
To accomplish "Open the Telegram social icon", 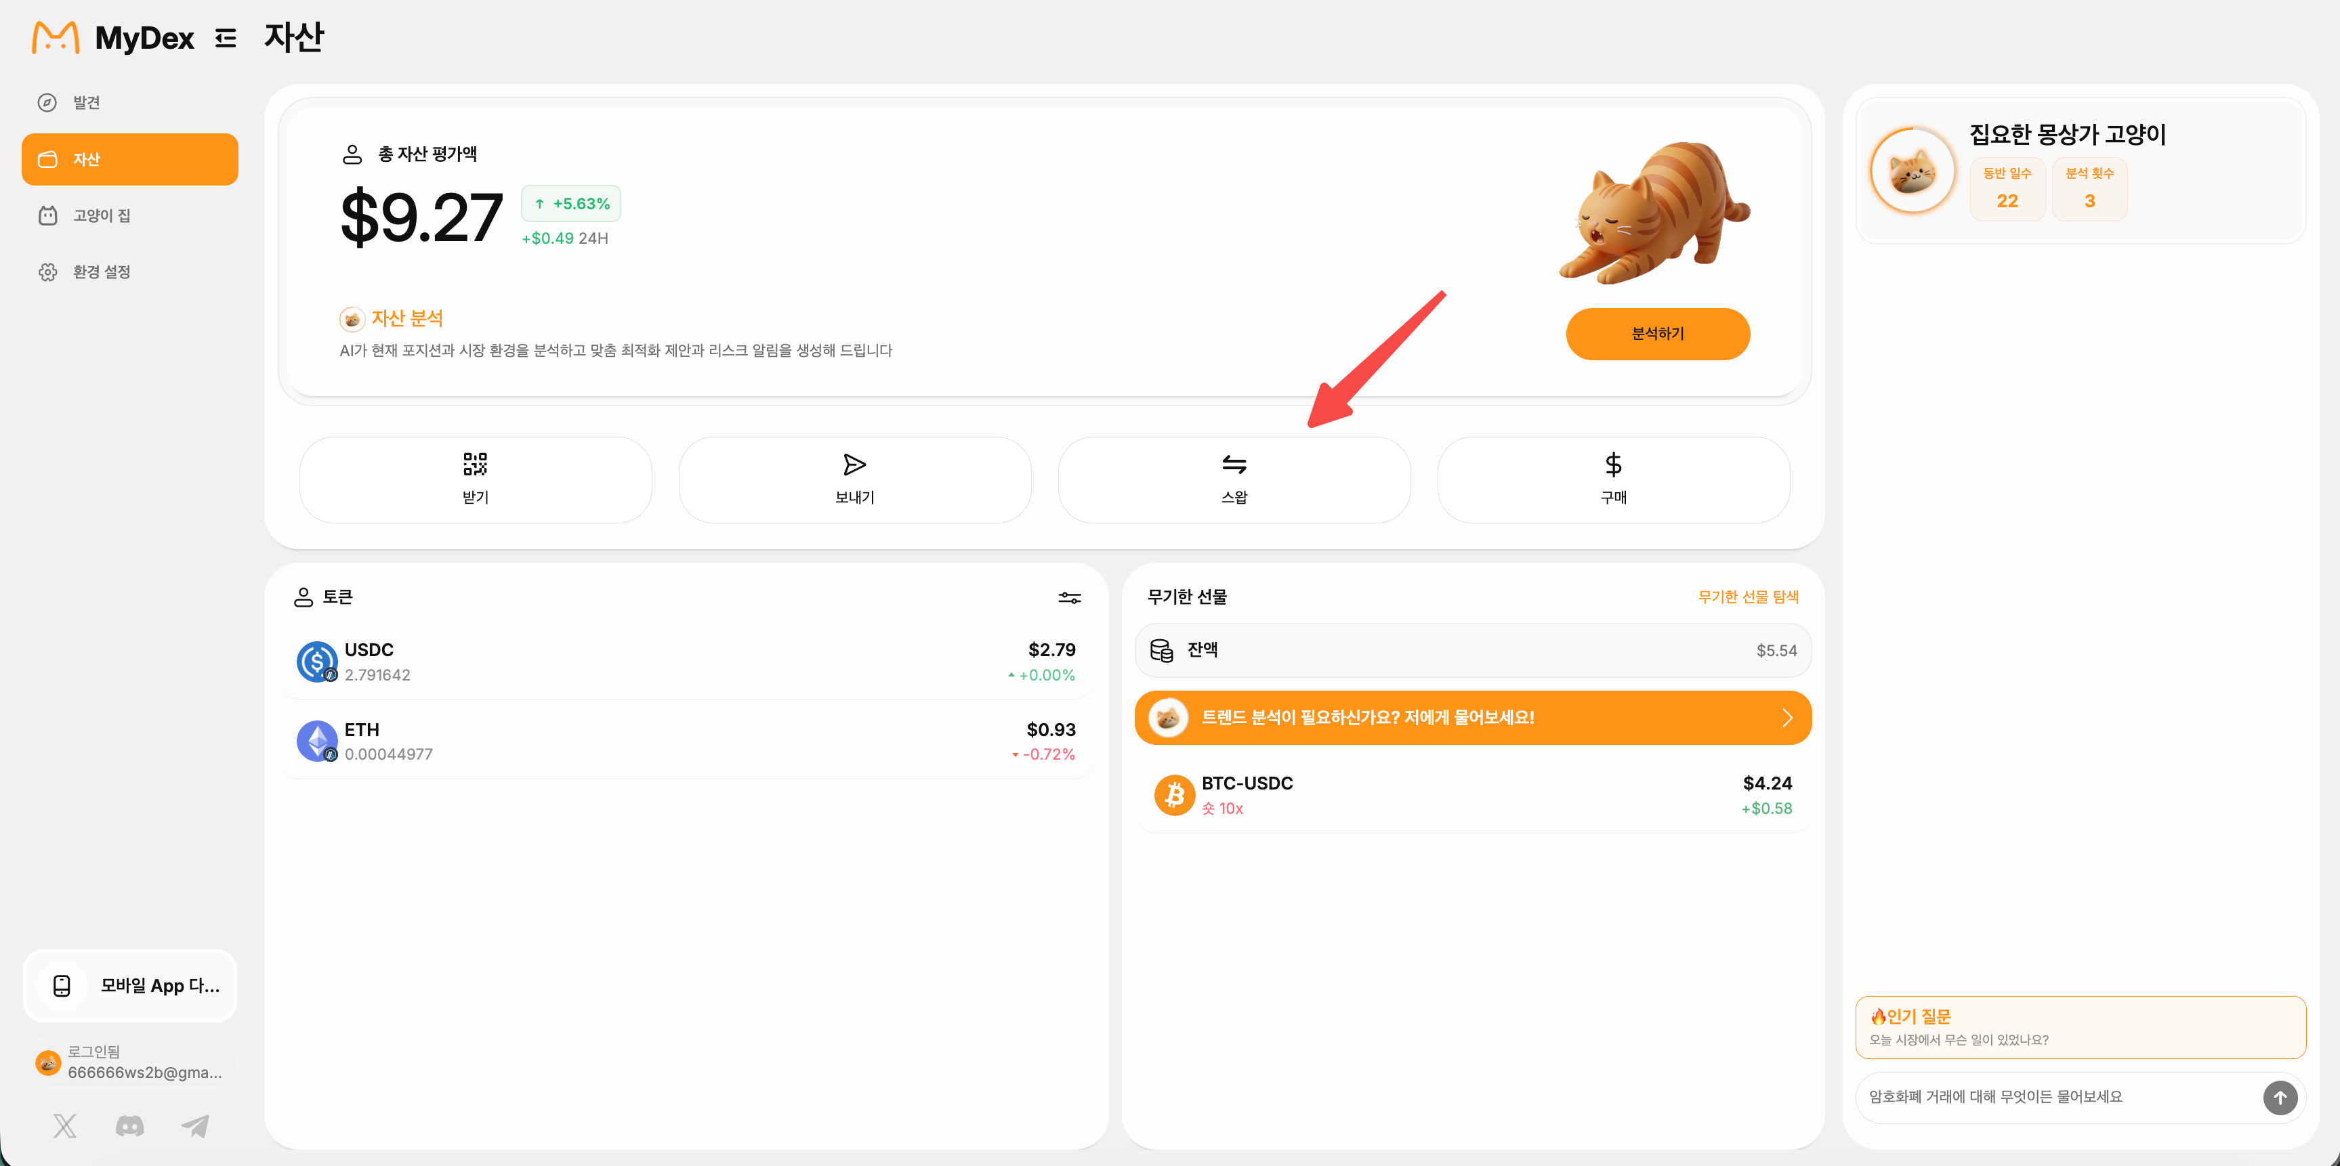I will click(195, 1126).
